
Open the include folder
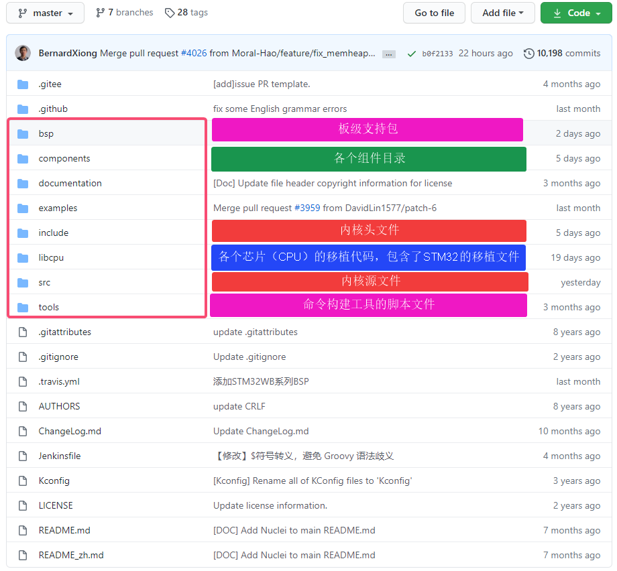click(54, 233)
